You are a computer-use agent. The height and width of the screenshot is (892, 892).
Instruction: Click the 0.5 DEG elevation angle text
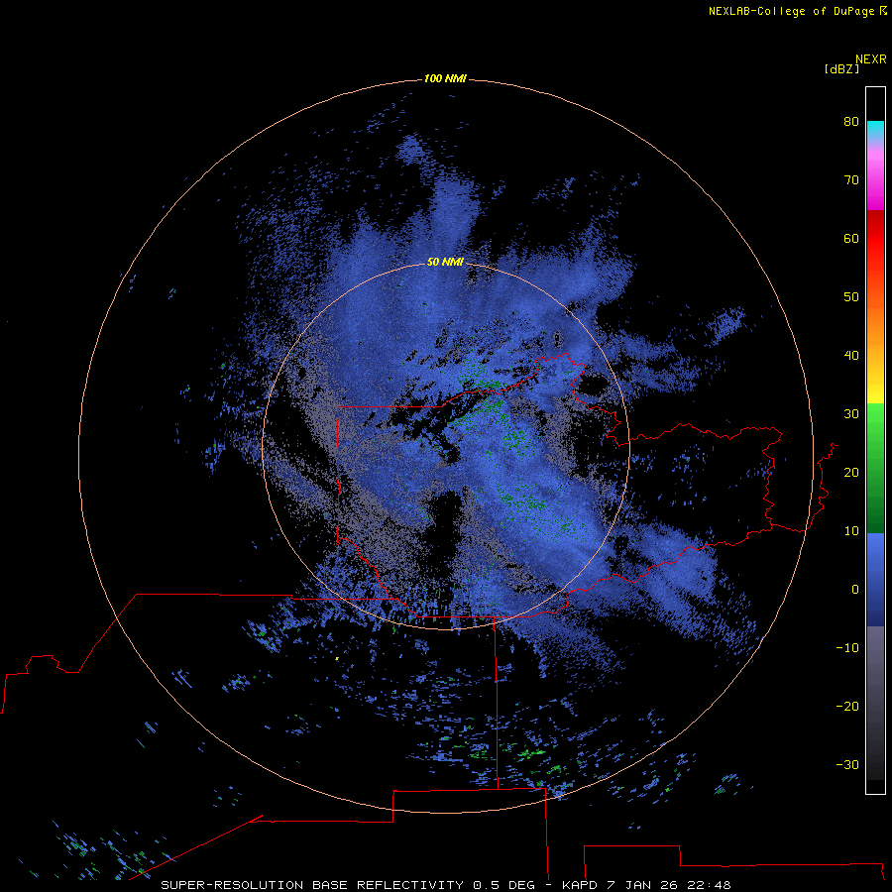pyautogui.click(x=503, y=885)
